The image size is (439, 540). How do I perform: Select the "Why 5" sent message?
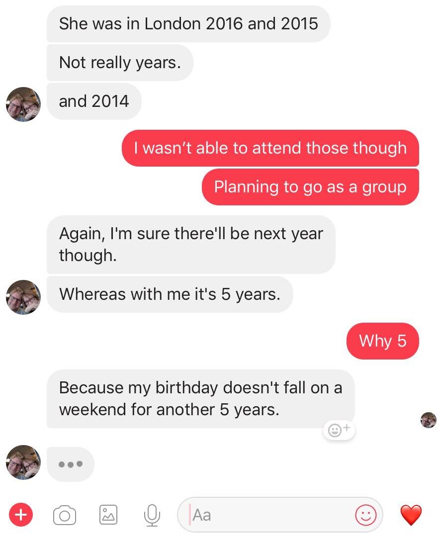pos(382,341)
